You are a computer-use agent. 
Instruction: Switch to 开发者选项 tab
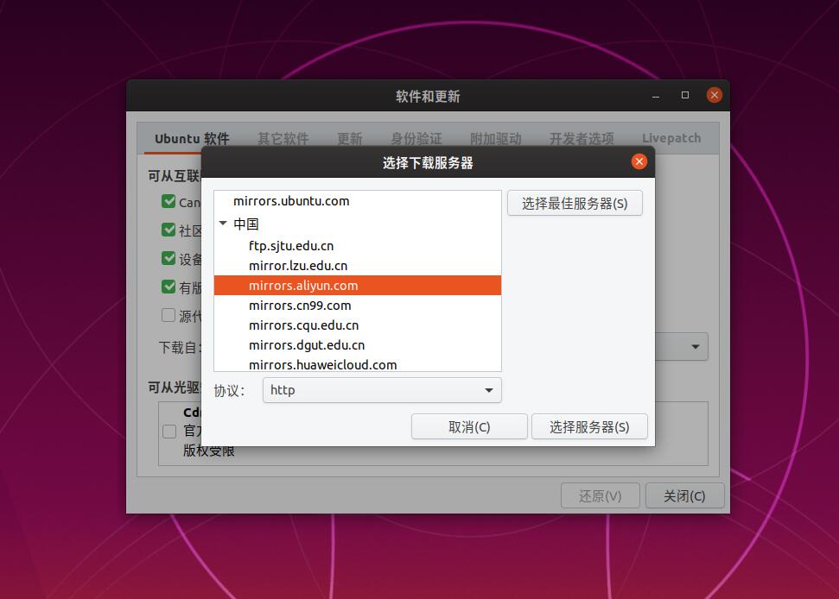pos(582,138)
